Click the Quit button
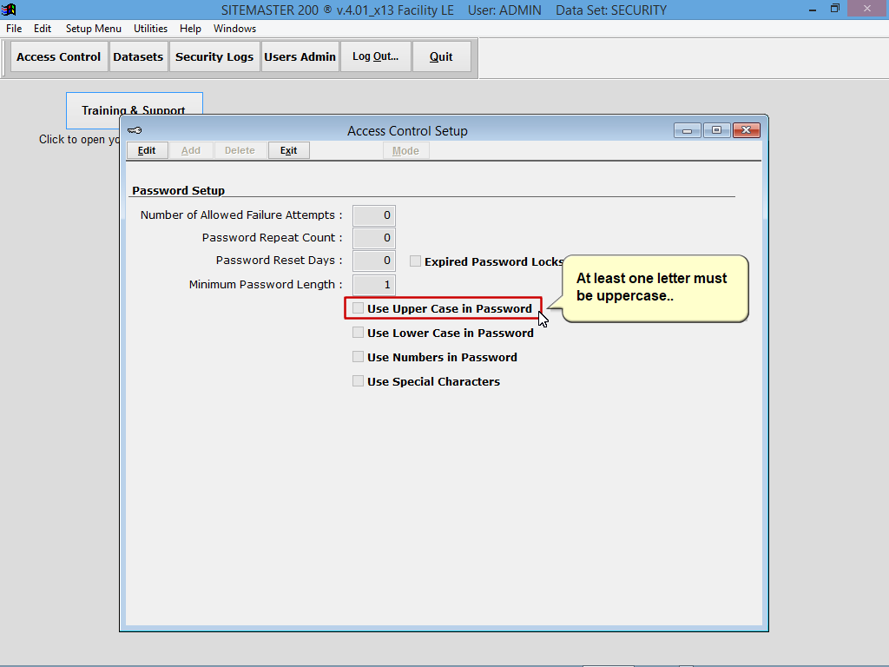The height and width of the screenshot is (667, 889). click(x=441, y=56)
